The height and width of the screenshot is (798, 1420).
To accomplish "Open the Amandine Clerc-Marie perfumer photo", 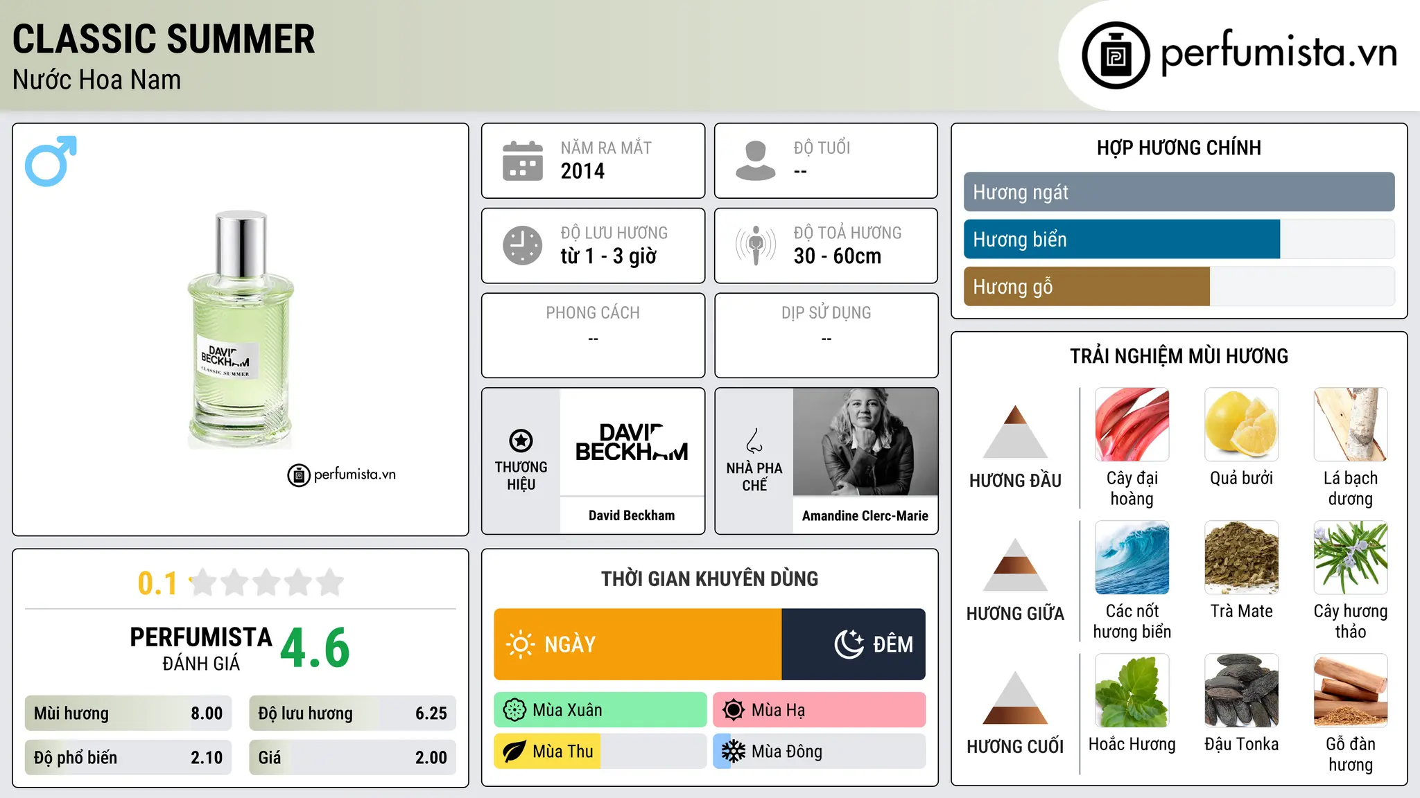I will tap(865, 442).
